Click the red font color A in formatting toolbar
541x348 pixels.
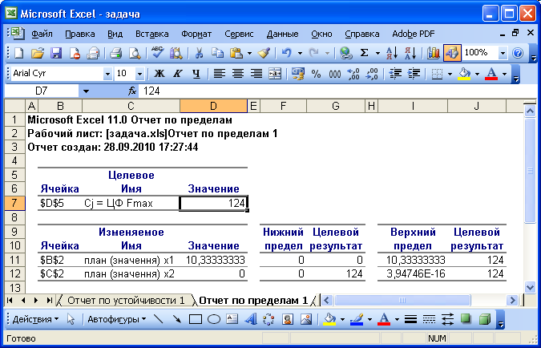click(x=491, y=74)
